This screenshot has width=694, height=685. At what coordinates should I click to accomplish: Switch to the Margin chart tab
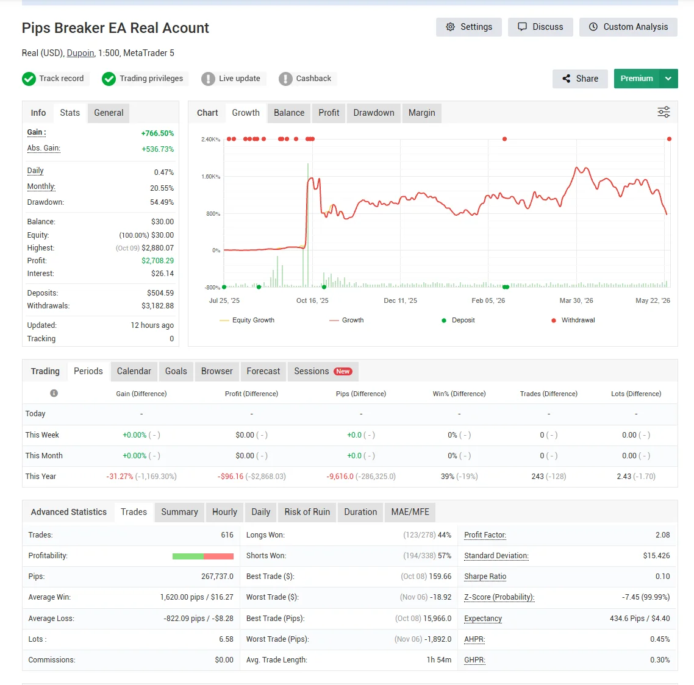pyautogui.click(x=422, y=113)
